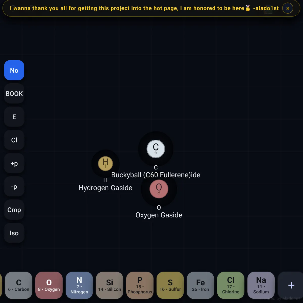The image size is (303, 303).
Task: Select the Hydrogen atom on canvas
Action: tap(105, 164)
